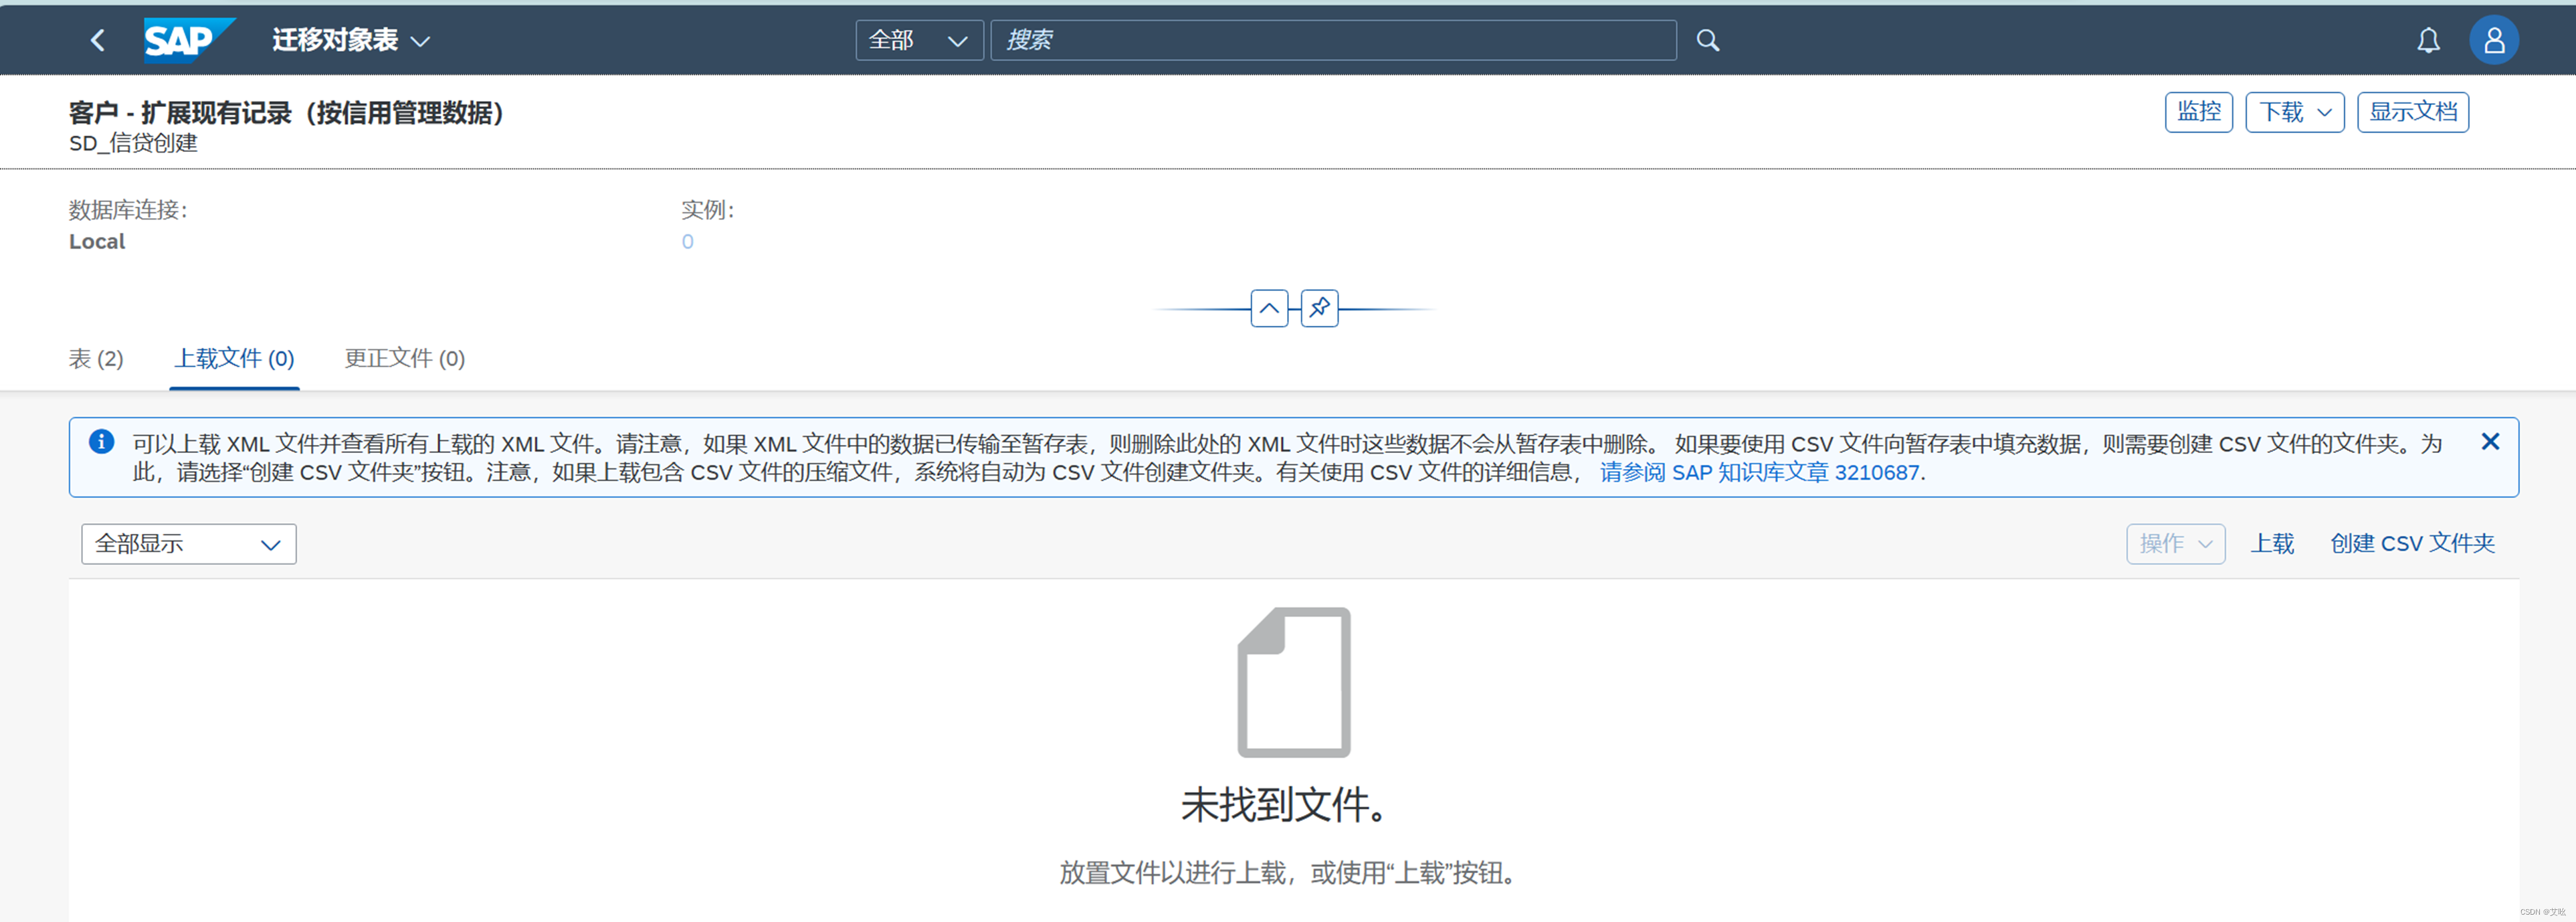The height and width of the screenshot is (922, 2576).
Task: Click the 上载 button
Action: pyautogui.click(x=2272, y=544)
